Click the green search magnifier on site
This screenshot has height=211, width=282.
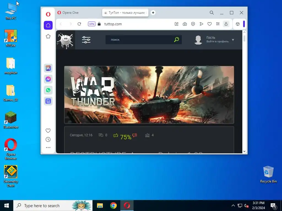[177, 40]
